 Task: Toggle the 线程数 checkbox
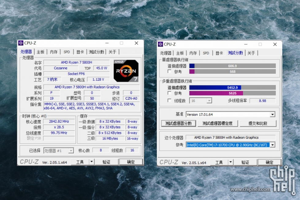click(x=169, y=101)
